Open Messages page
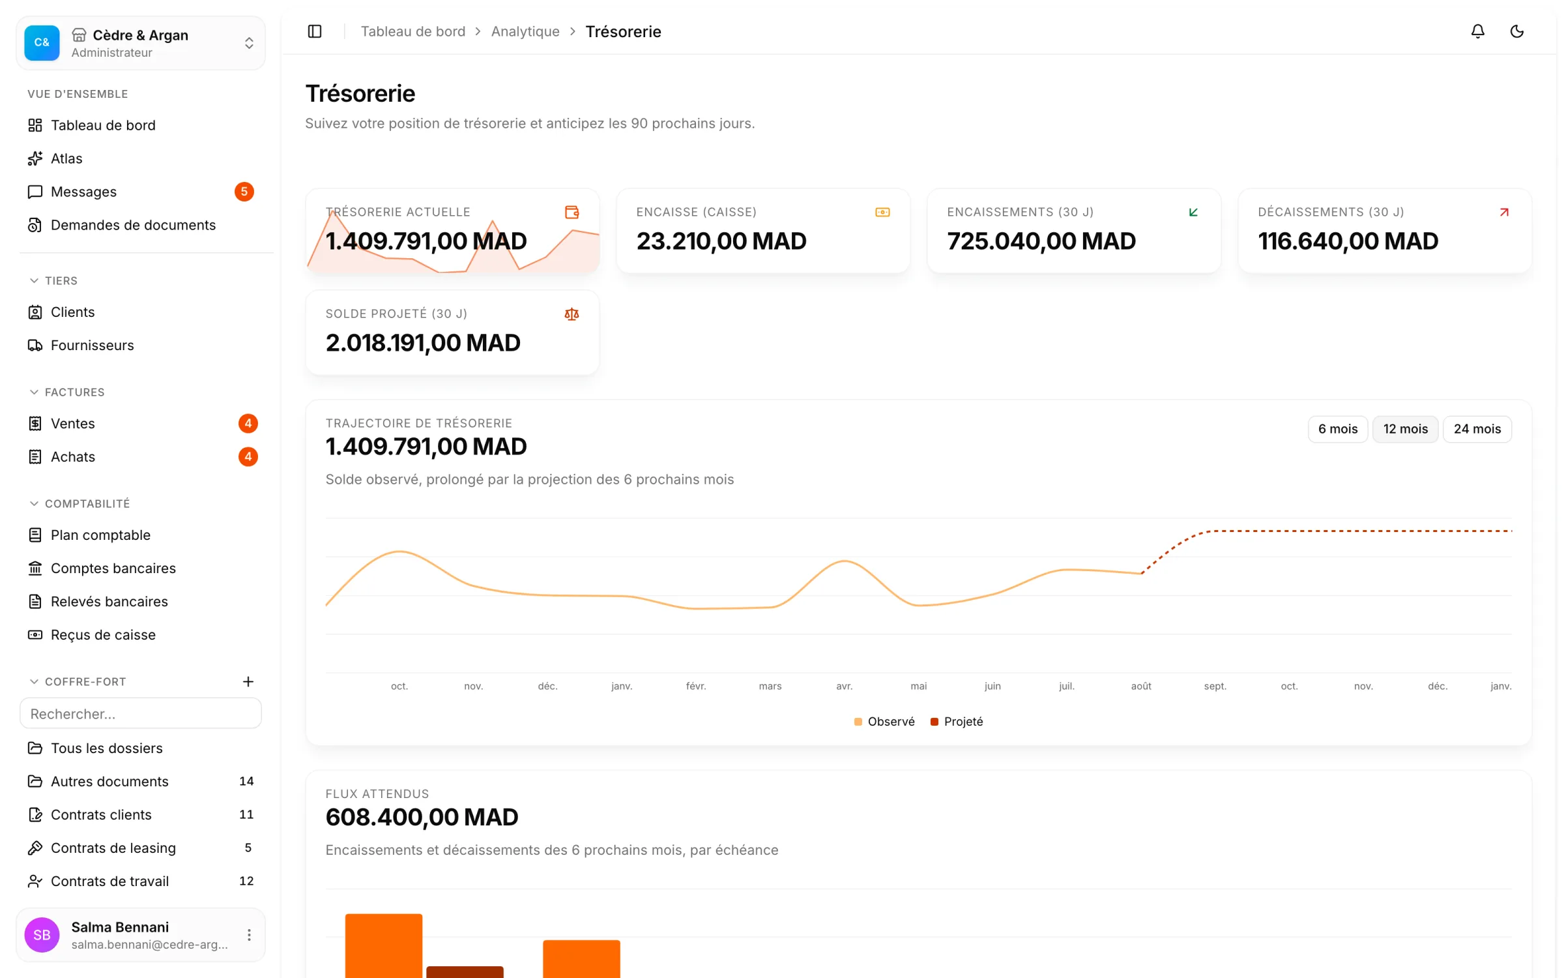Image resolution: width=1564 pixels, height=978 pixels. (x=141, y=192)
